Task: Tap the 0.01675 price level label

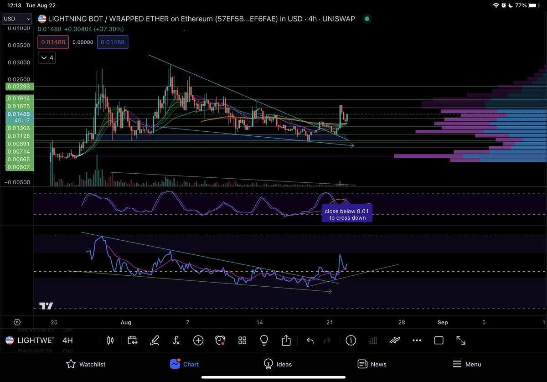Action: point(19,106)
